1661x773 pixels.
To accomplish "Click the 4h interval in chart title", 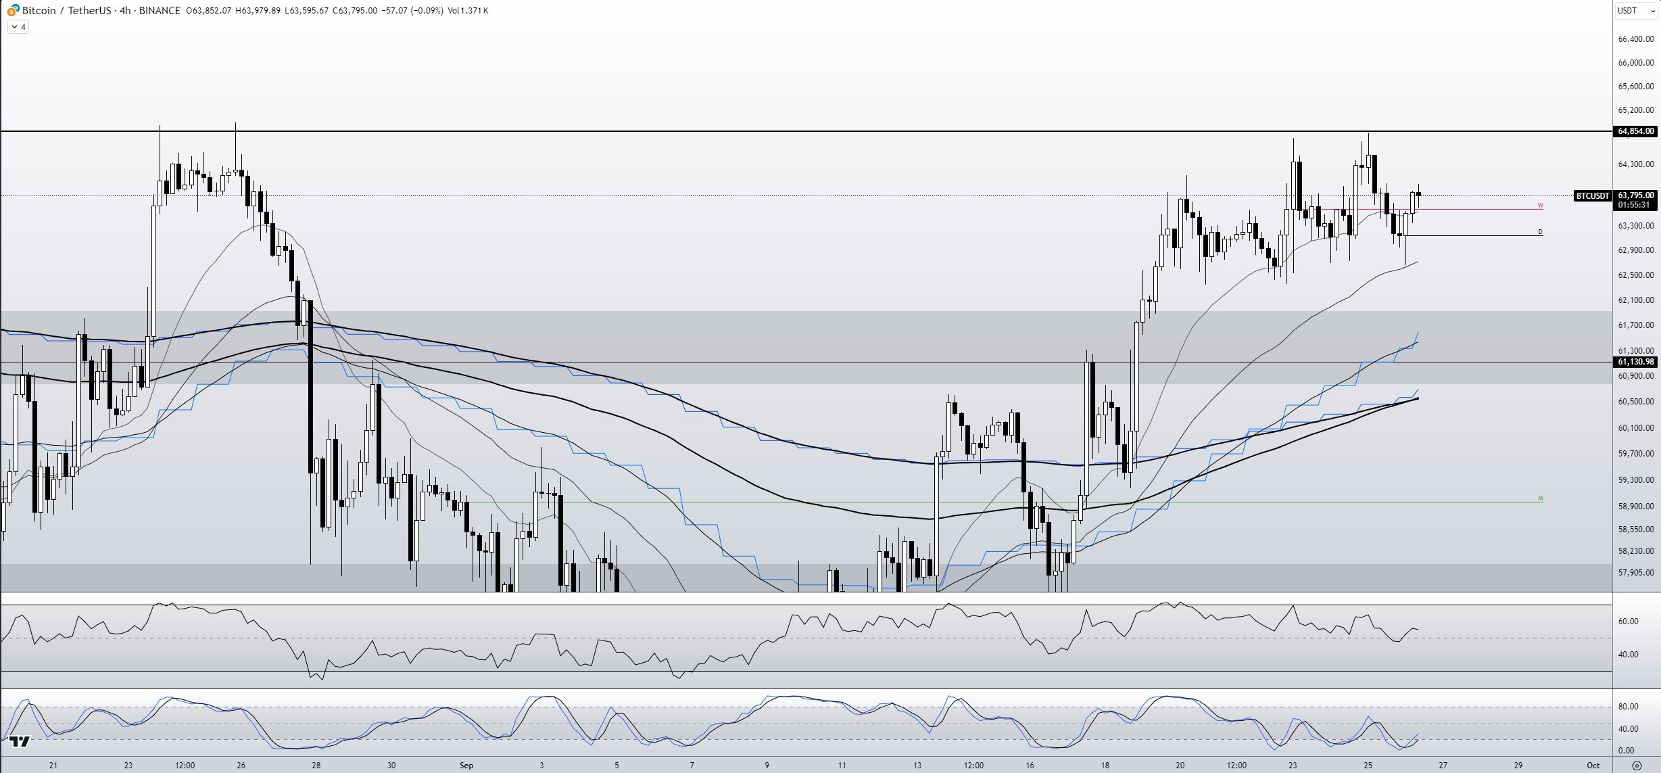I will pyautogui.click(x=125, y=10).
